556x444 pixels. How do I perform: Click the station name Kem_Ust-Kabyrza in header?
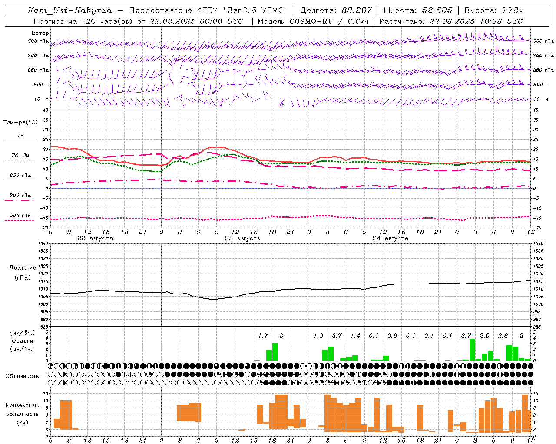click(x=70, y=10)
